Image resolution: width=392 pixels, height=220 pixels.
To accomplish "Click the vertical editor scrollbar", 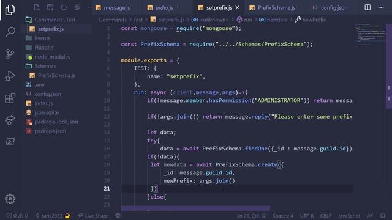I will (x=389, y=66).
